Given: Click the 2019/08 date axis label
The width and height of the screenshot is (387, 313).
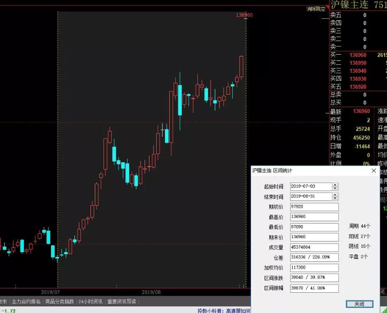Looking at the screenshot, I should (x=151, y=292).
